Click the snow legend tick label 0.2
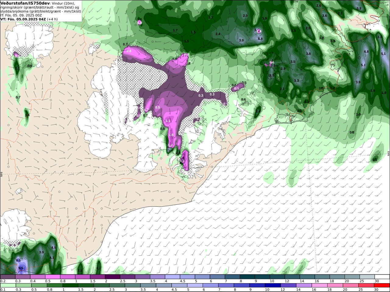Image resolution: width=390 pixels, height=292 pixels. [3, 281]
